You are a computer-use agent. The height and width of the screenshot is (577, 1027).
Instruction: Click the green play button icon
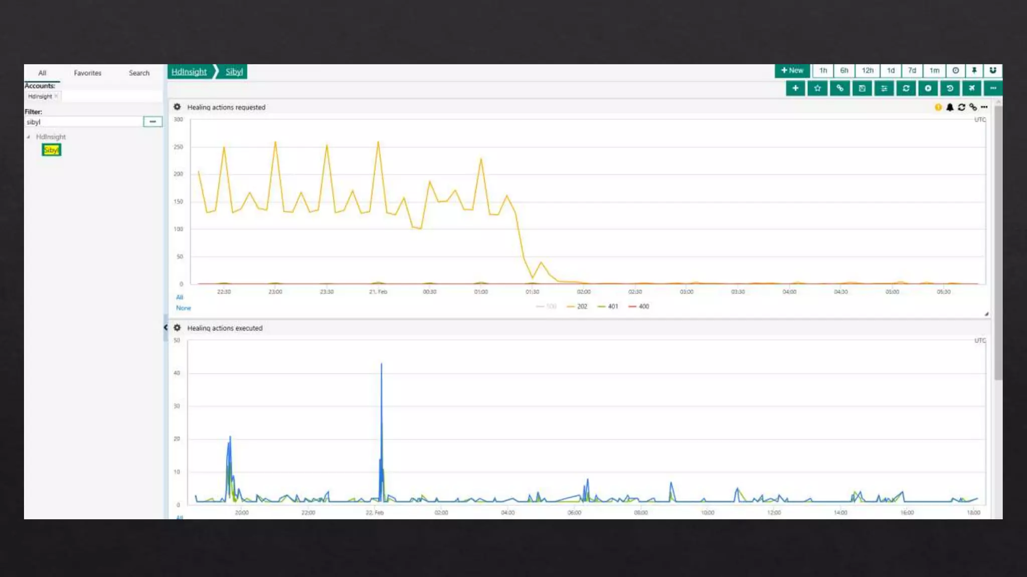click(928, 89)
